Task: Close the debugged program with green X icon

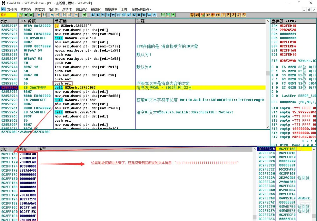Action: (x=31, y=15)
